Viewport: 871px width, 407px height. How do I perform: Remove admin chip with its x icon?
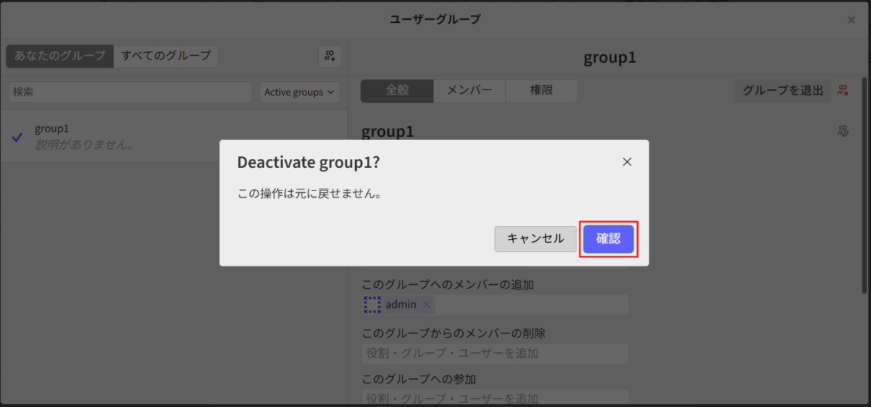click(426, 305)
